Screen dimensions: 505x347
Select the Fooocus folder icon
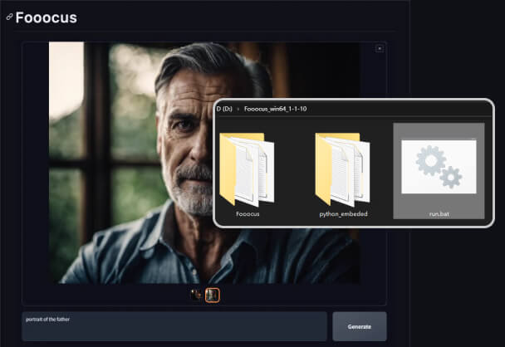tap(247, 168)
